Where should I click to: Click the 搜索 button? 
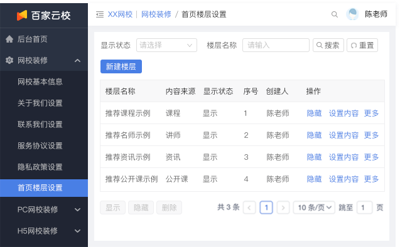328,45
